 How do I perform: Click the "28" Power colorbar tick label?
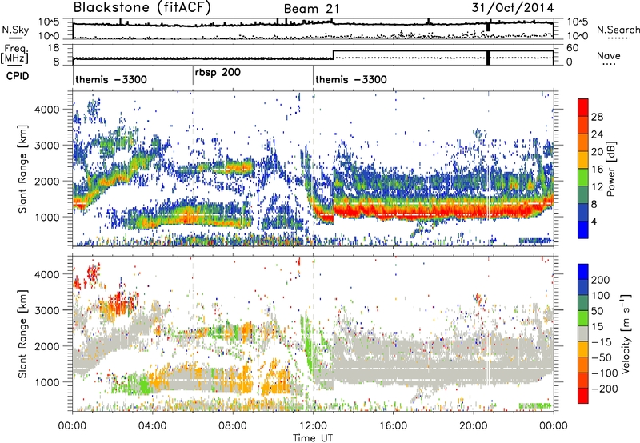click(x=597, y=117)
